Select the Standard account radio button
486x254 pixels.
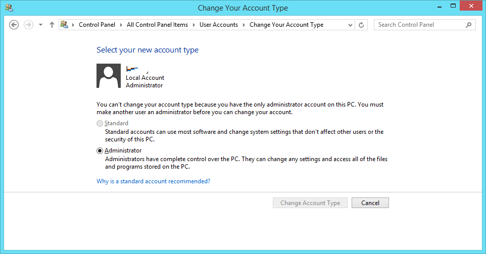pyautogui.click(x=100, y=123)
